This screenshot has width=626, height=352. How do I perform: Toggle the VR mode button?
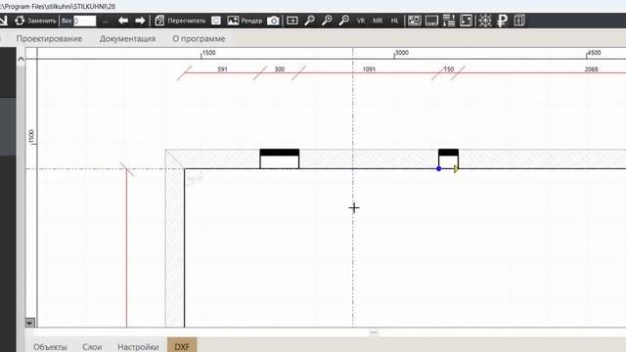click(361, 21)
